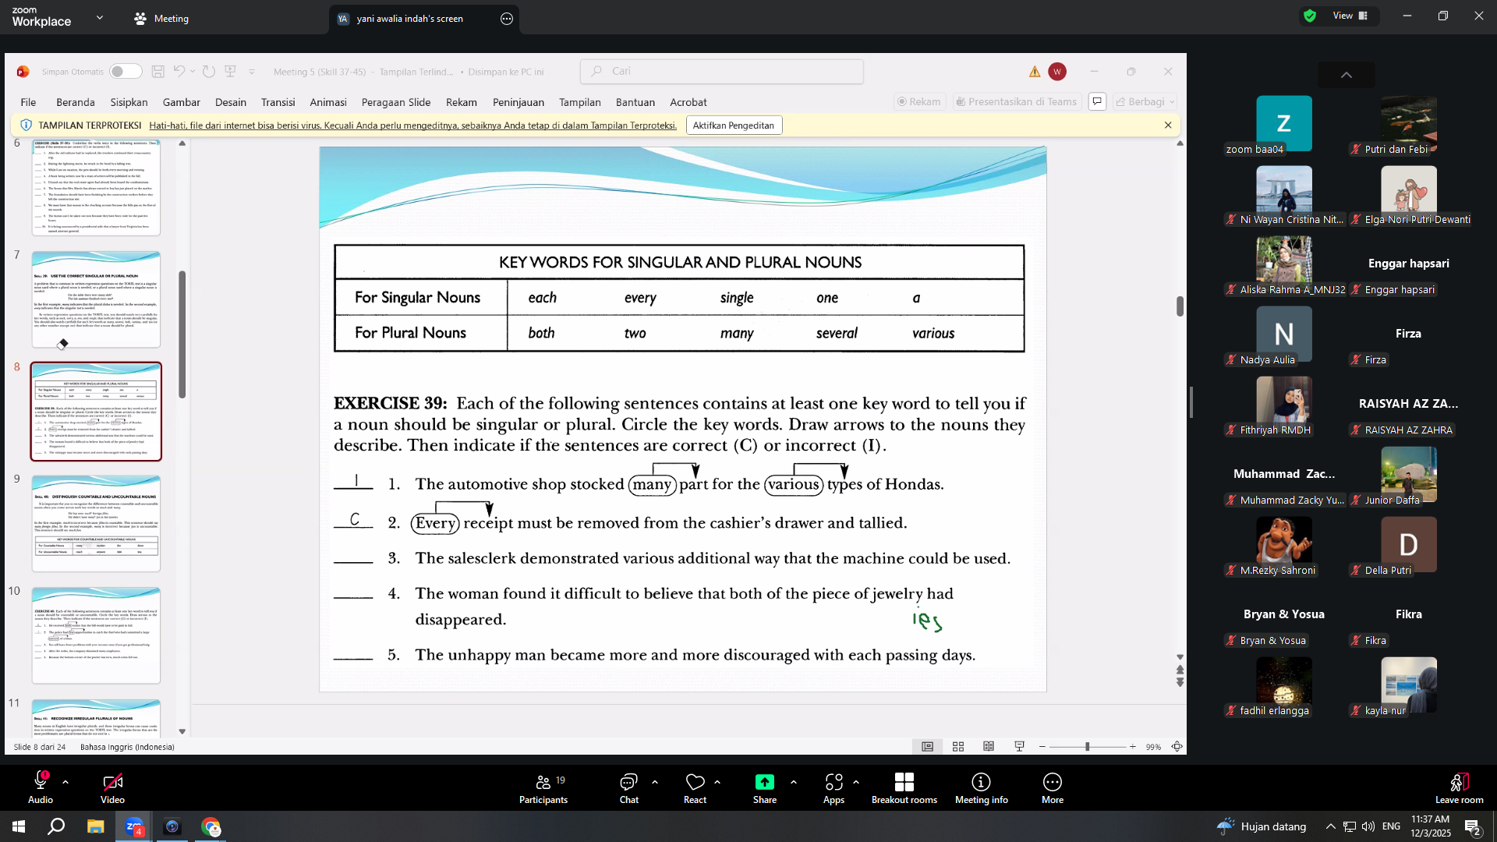
Task: Expand audio options arrow next to Audio
Action: click(65, 782)
